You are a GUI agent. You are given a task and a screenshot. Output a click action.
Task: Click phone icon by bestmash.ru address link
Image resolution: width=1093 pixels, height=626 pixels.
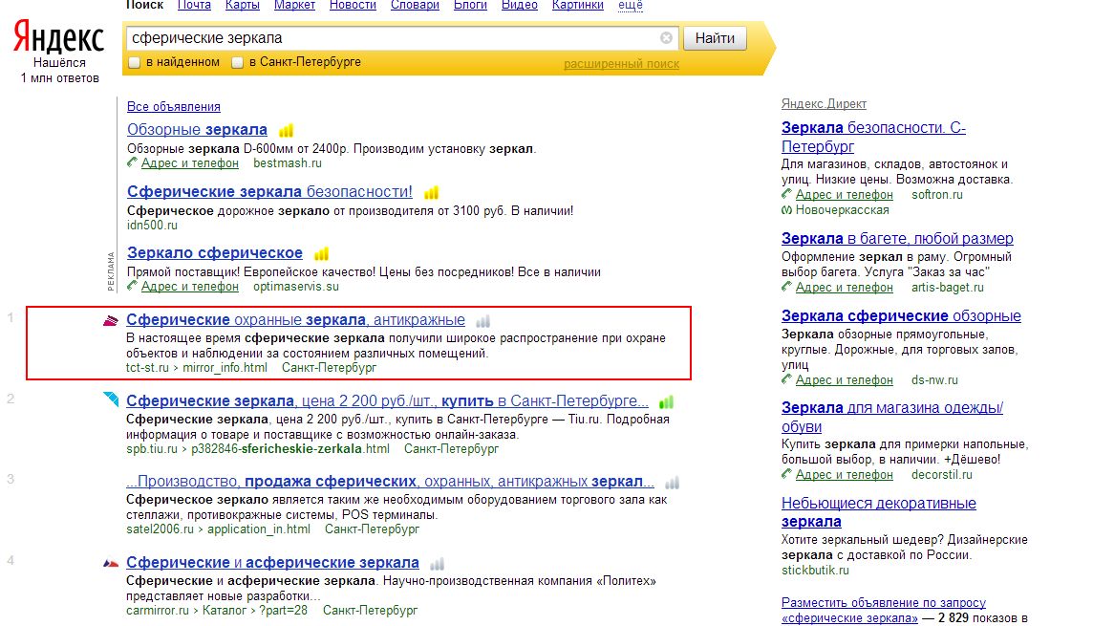click(x=133, y=162)
